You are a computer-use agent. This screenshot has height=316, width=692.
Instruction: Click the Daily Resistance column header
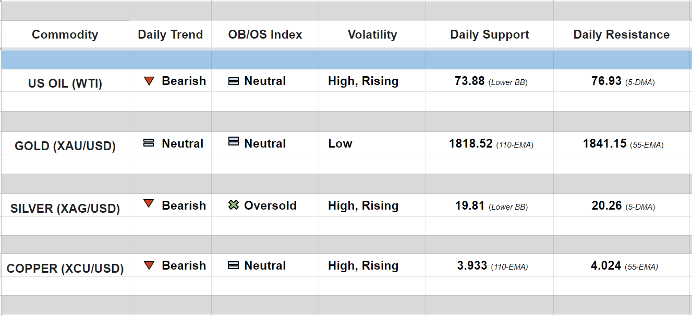(x=621, y=35)
